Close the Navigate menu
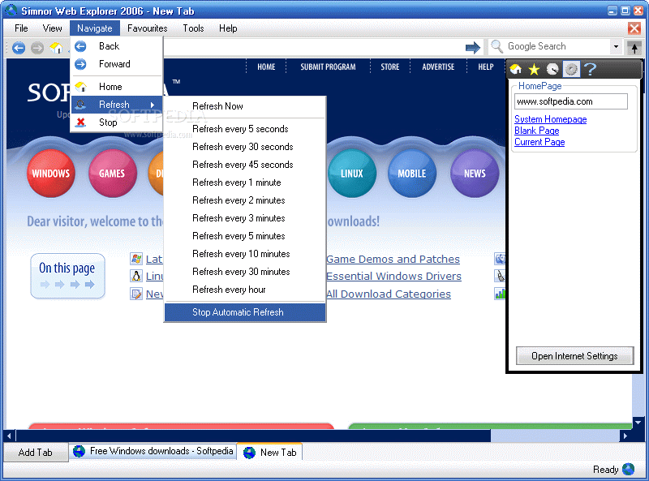The height and width of the screenshot is (481, 649). click(95, 28)
